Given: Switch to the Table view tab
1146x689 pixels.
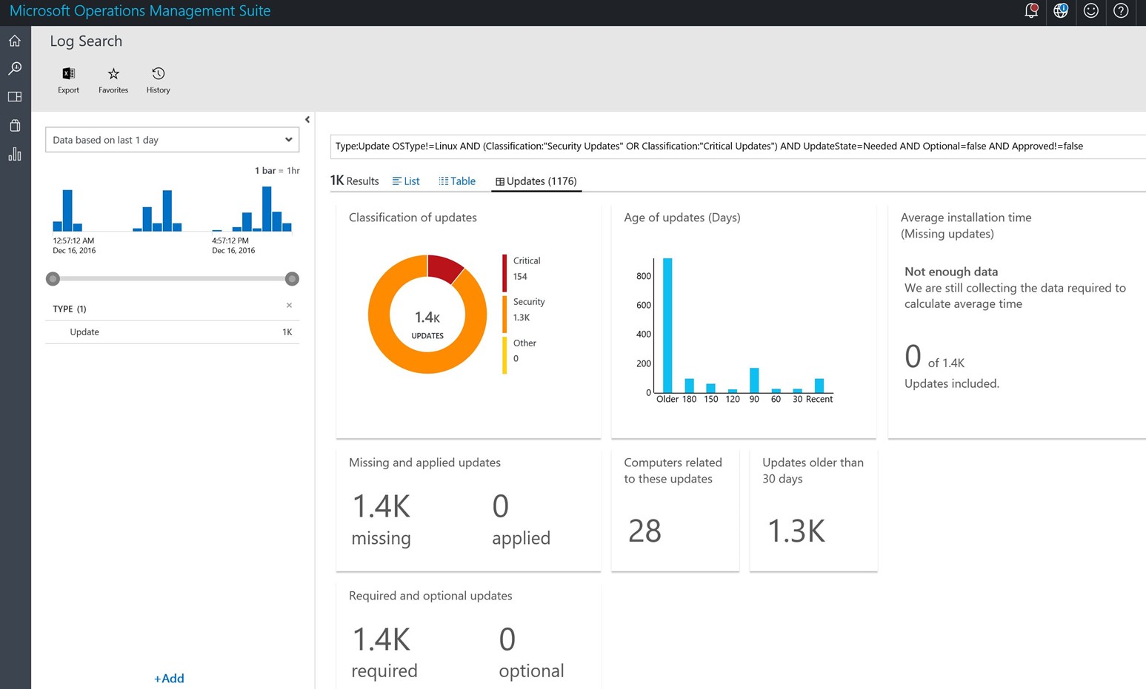Looking at the screenshot, I should [457, 181].
